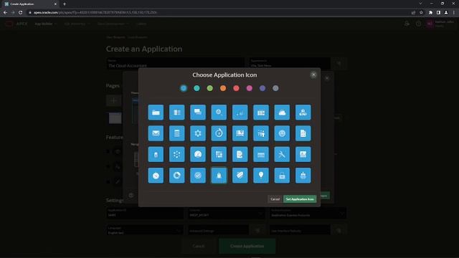The width and height of the screenshot is (459, 258).
Task: Choose the split layout columns icon
Action: pyautogui.click(x=177, y=113)
